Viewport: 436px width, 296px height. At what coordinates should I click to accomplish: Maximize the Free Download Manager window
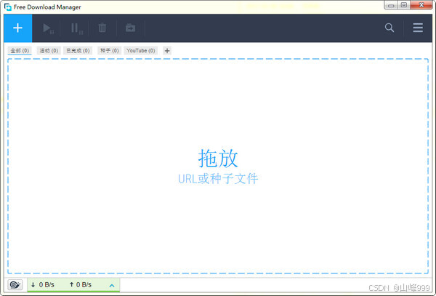click(404, 5)
